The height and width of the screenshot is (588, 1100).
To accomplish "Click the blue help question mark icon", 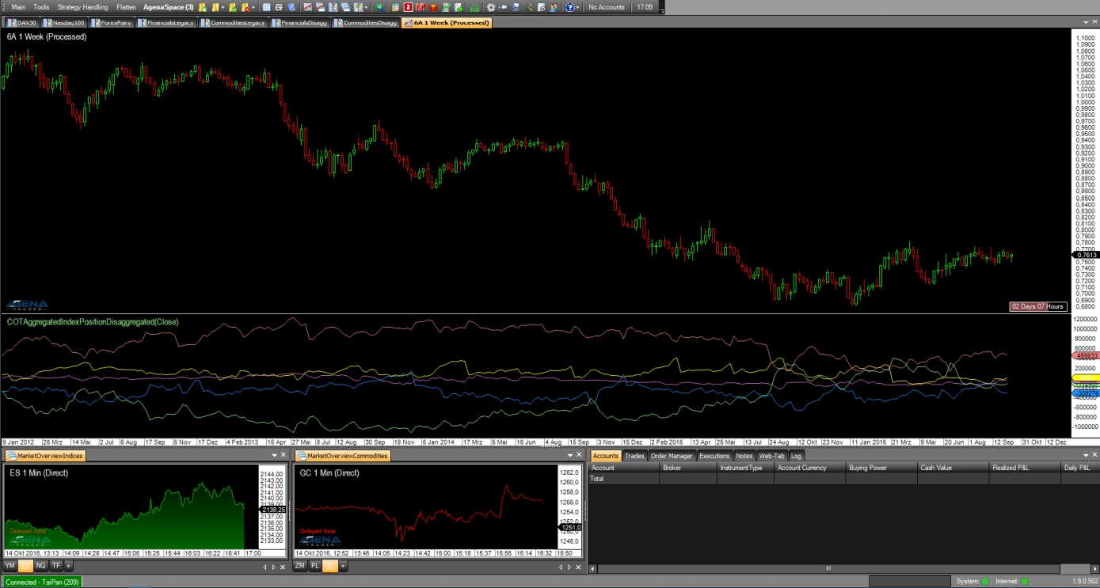I will pyautogui.click(x=569, y=7).
